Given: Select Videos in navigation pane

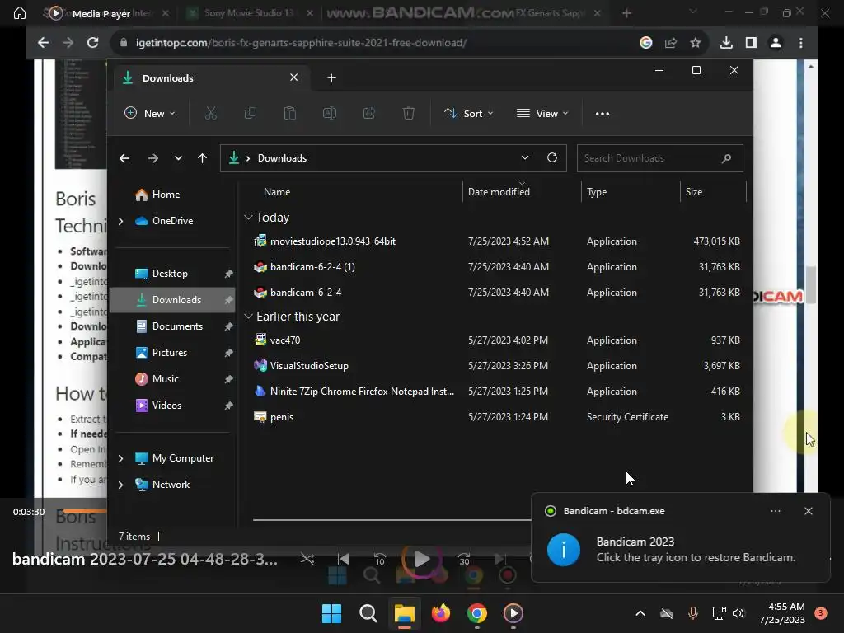Looking at the screenshot, I should [x=172, y=406].
